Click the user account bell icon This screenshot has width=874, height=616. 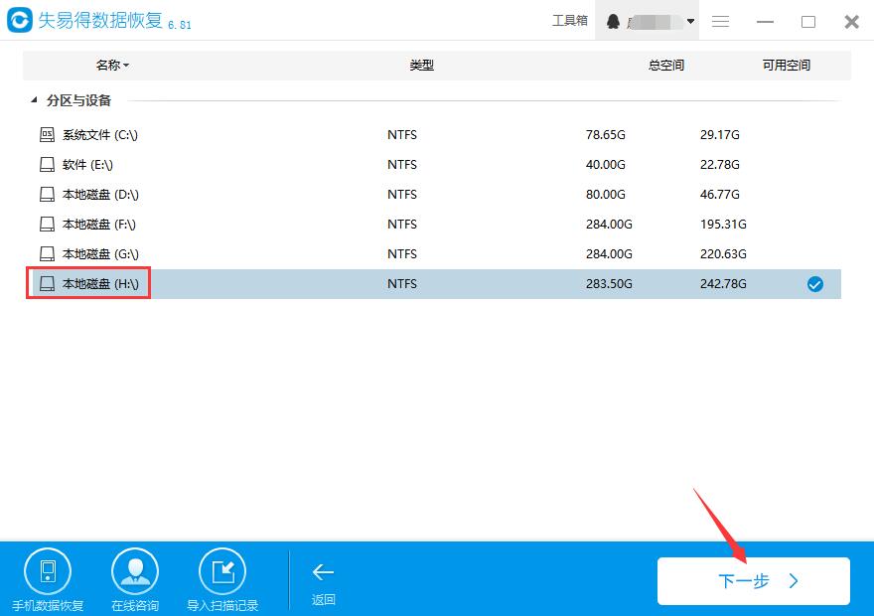pos(613,21)
